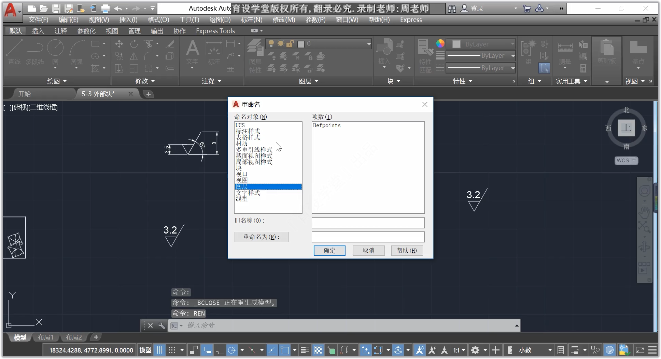
Task: Add a new drawing tab with plus button
Action: click(148, 94)
